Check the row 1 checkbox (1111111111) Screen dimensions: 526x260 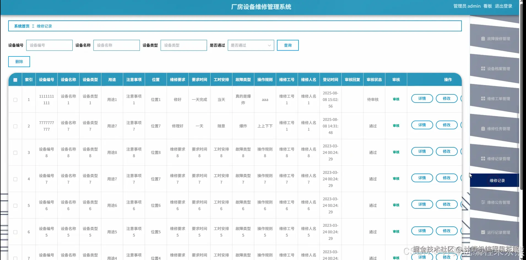15,100
